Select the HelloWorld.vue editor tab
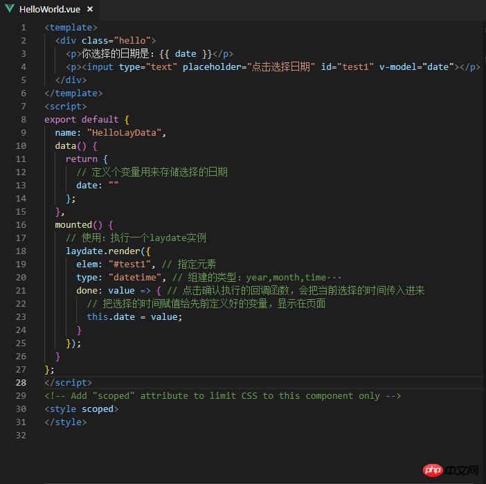 (x=50, y=9)
